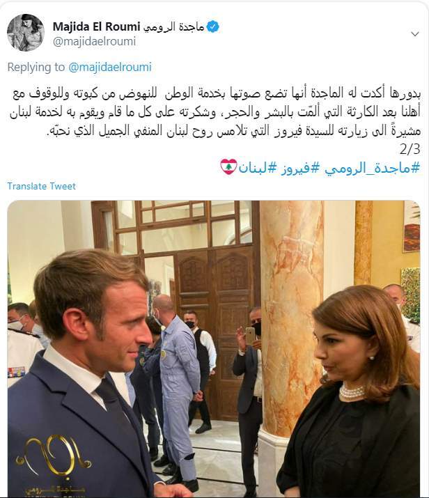Open the hashtag #ماجدة_الرومي
This screenshot has width=429, height=498.
(x=372, y=168)
